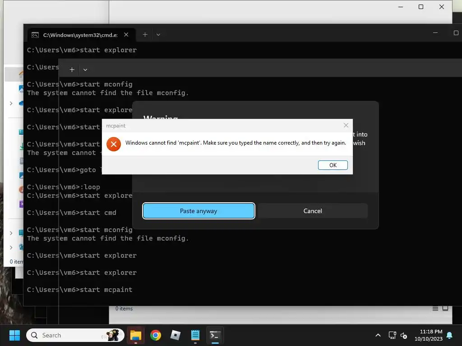The height and width of the screenshot is (346, 462).
Task: Minimize the File Explorer window behind
Action: 401,7
